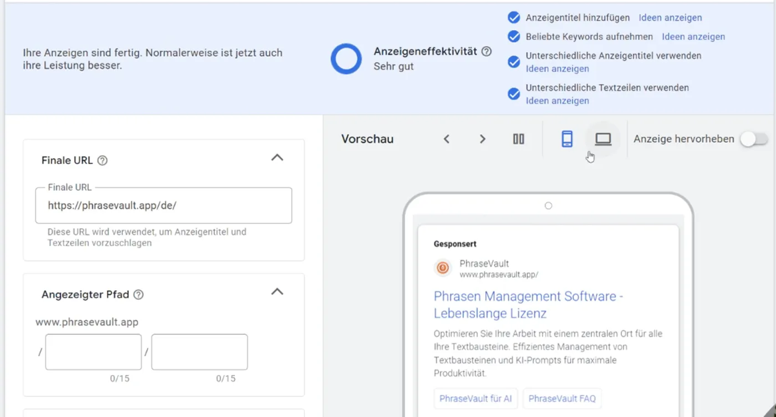
Task: Click checkmark beside Unterschiedliche Textzeilen verwenden
Action: tap(514, 94)
